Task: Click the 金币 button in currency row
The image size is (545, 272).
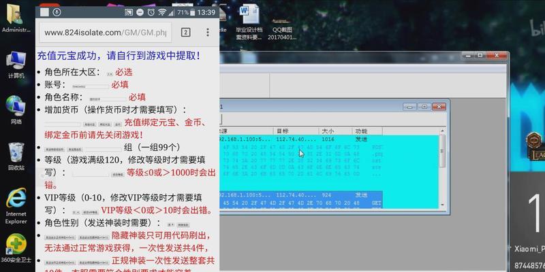Action: (x=118, y=124)
